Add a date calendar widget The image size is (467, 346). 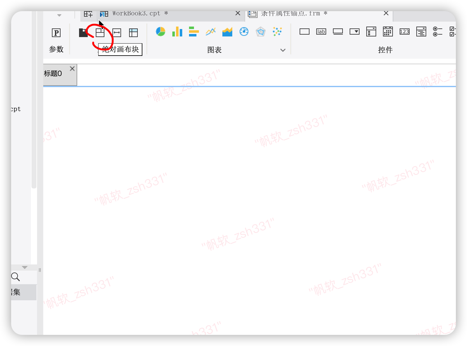(x=388, y=32)
